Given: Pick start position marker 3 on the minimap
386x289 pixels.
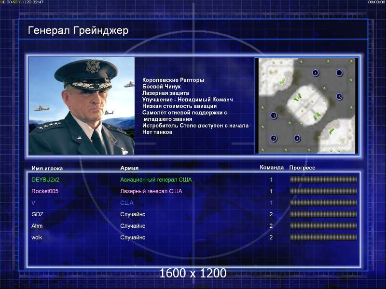Looking at the screenshot, I should point(297,139).
